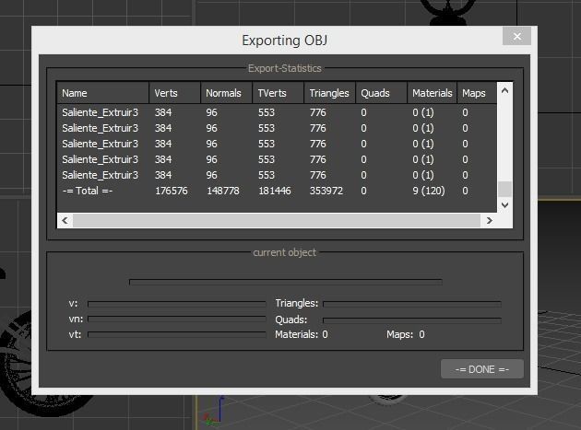The image size is (581, 430).
Task: Click the 'current object' group label
Action: tap(285, 252)
